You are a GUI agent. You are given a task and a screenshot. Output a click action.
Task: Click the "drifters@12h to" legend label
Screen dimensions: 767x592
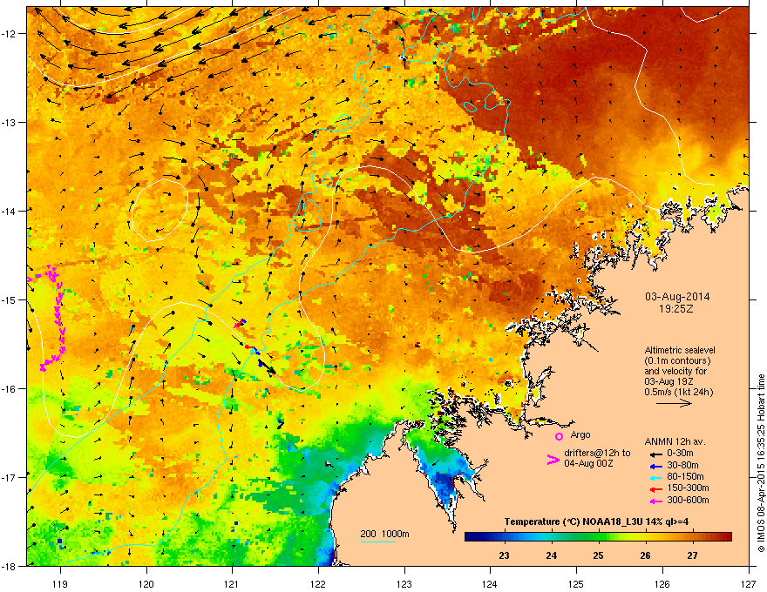[597, 454]
